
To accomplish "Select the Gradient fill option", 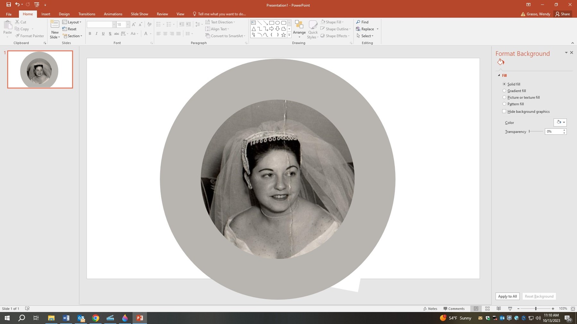I will [505, 91].
